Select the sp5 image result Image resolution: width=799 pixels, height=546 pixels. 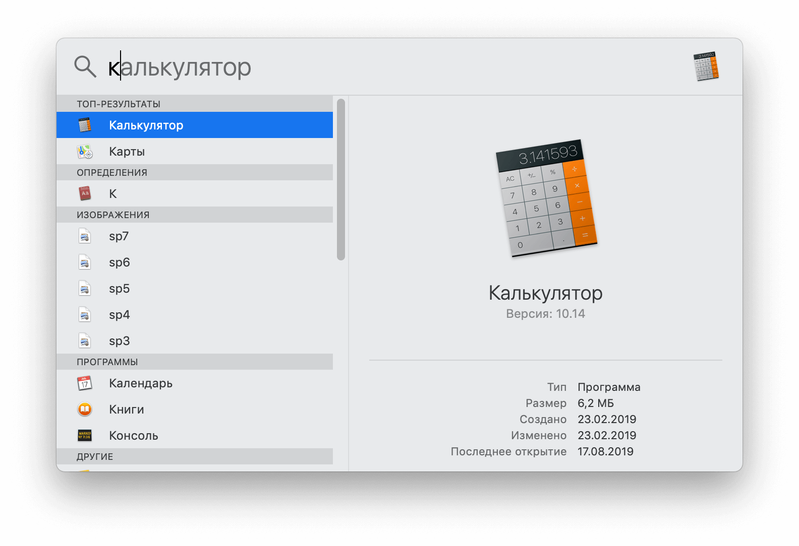(x=195, y=288)
